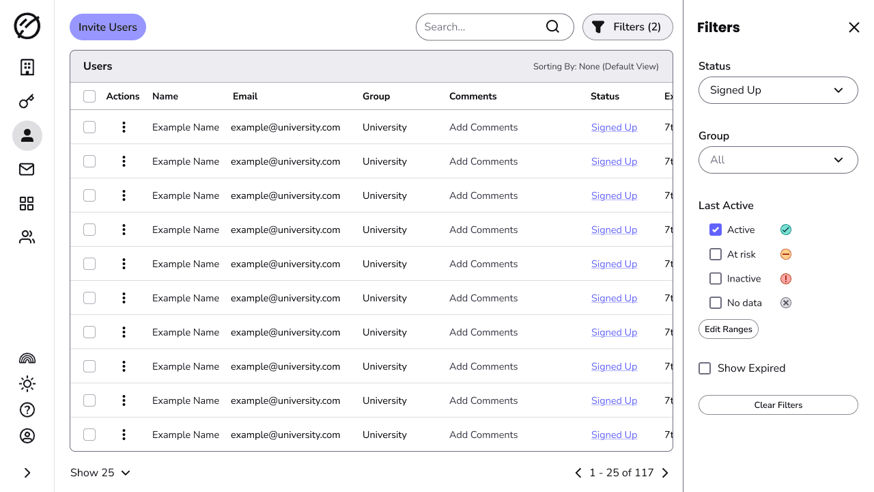Screen dimensions: 874x492
Task: Click the Actions column header
Action: point(123,96)
